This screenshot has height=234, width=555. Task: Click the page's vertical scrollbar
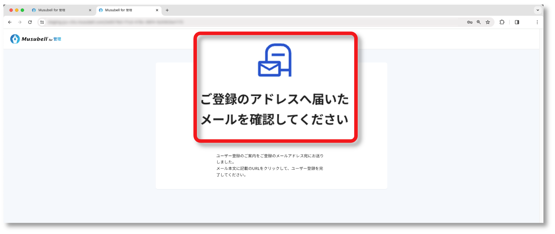(541, 126)
